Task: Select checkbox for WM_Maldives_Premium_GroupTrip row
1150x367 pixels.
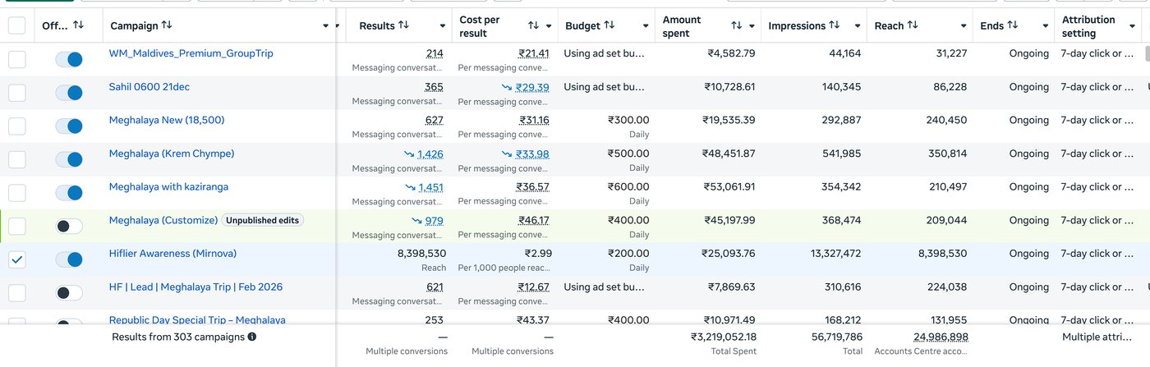Action: (x=16, y=59)
